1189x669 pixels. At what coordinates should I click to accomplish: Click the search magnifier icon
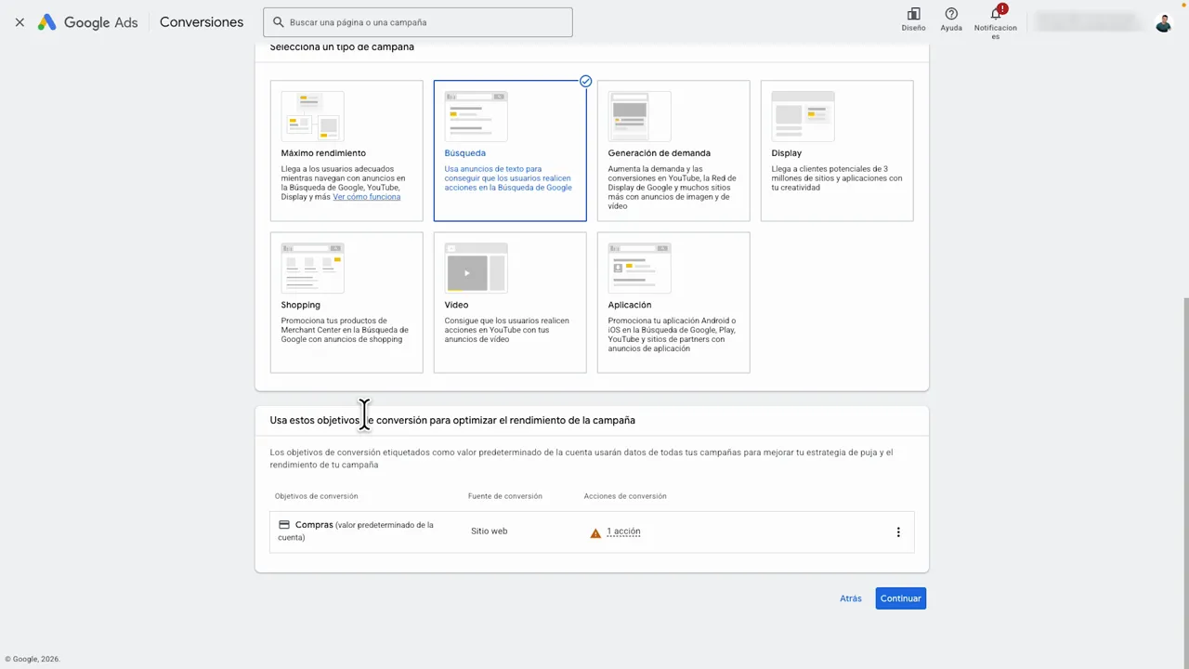[x=278, y=22]
